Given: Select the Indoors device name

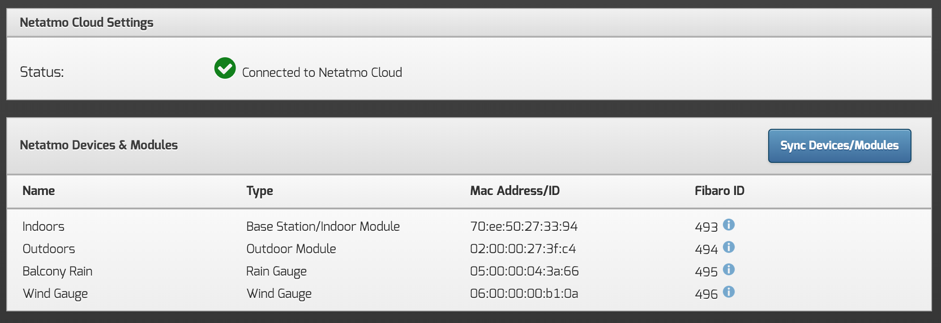Looking at the screenshot, I should pos(43,226).
